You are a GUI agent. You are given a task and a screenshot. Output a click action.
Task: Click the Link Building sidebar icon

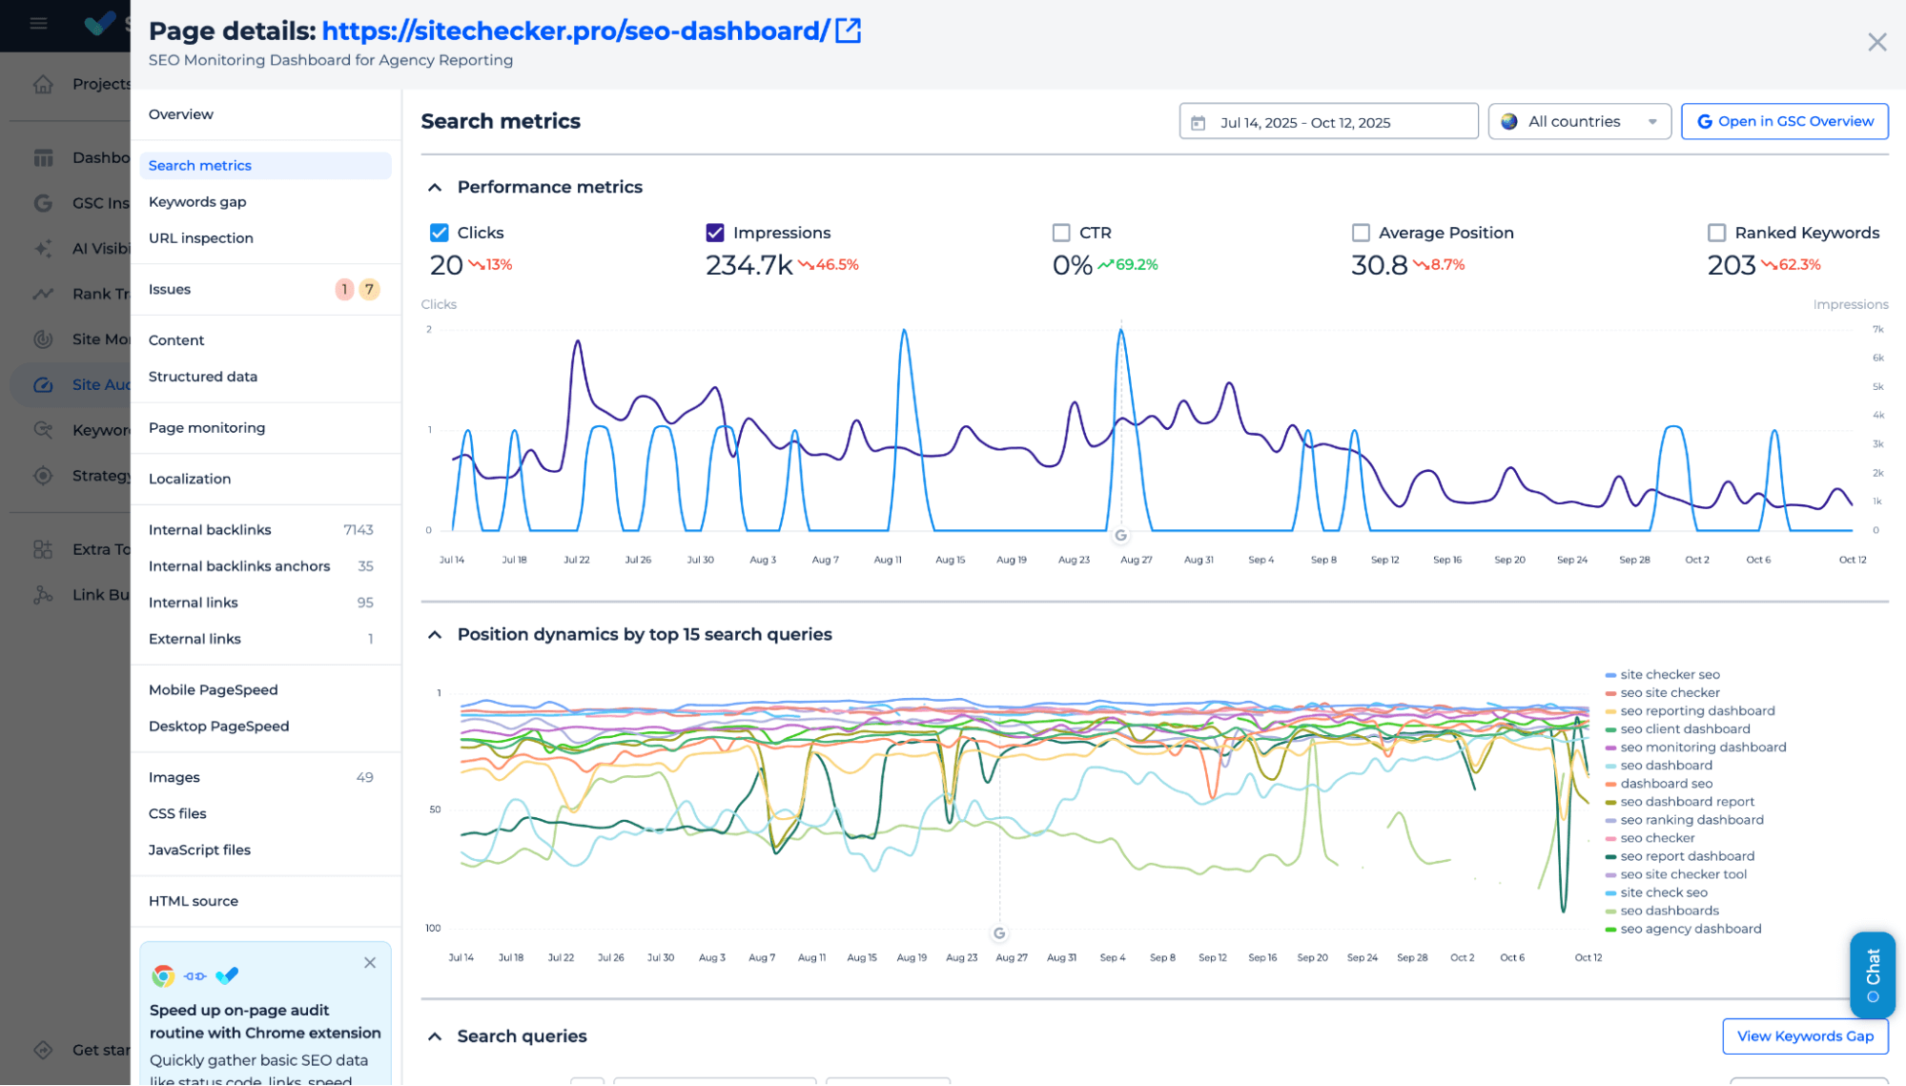tap(43, 595)
